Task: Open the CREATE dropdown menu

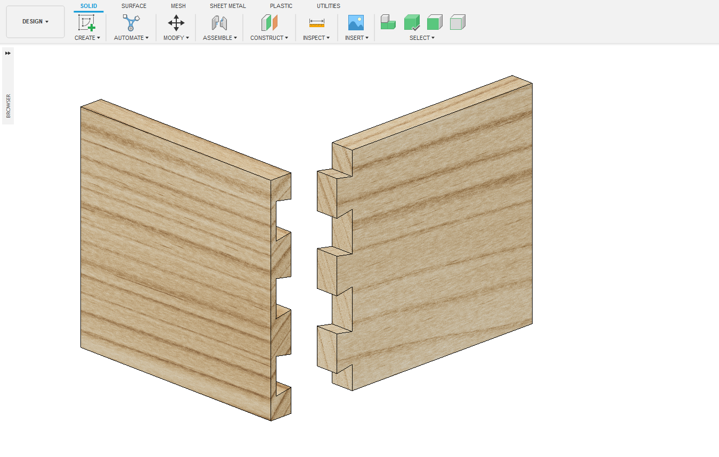Action: click(88, 38)
